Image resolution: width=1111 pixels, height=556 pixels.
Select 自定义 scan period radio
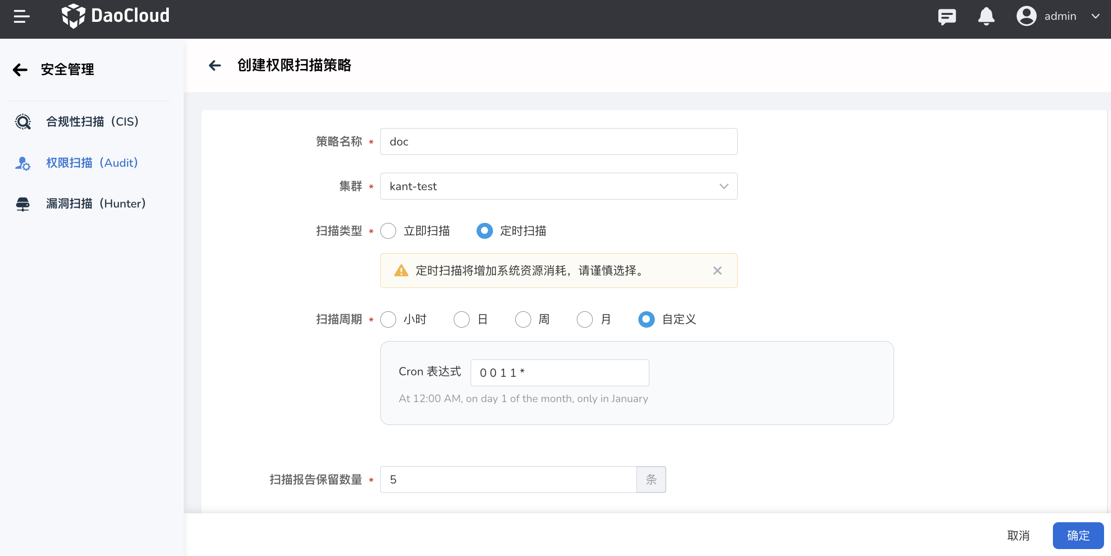click(x=646, y=319)
